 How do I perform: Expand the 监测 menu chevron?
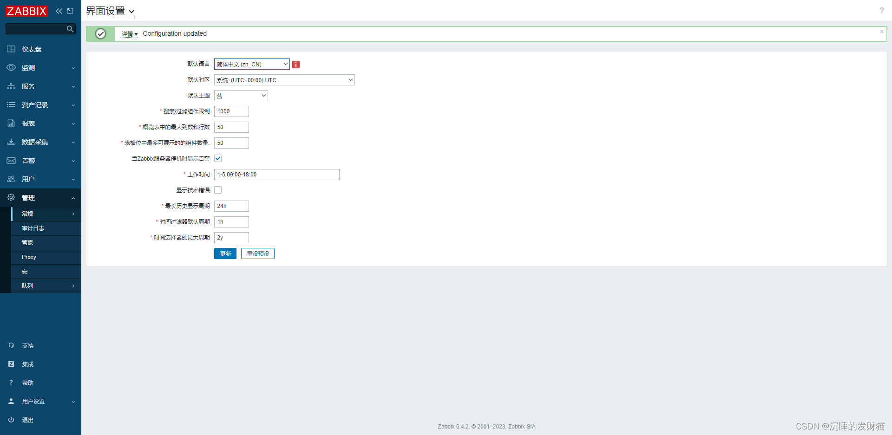coord(73,68)
